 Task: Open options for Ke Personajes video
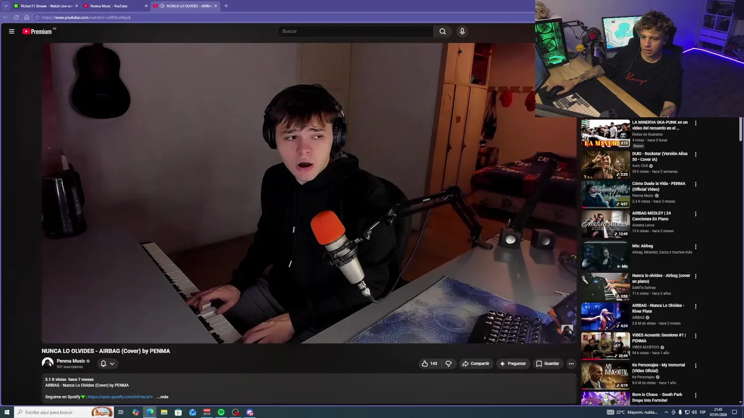[x=695, y=366]
